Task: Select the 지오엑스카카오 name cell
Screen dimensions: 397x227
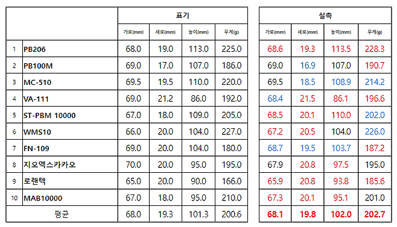Action: [70, 164]
